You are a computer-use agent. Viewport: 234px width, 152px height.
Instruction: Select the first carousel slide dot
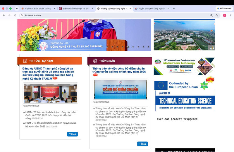pos(102,47)
